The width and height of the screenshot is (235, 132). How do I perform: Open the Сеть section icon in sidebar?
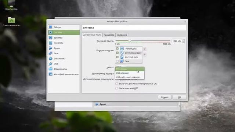click(51, 53)
